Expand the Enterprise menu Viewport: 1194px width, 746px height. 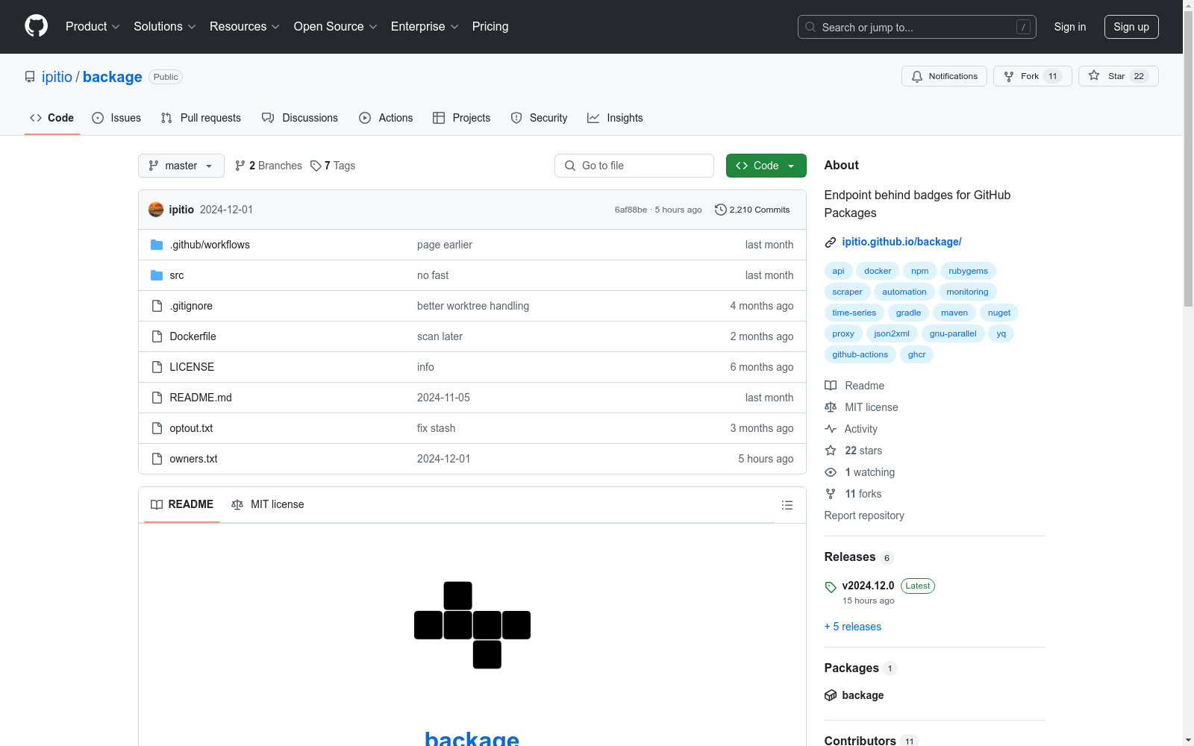pos(425,26)
